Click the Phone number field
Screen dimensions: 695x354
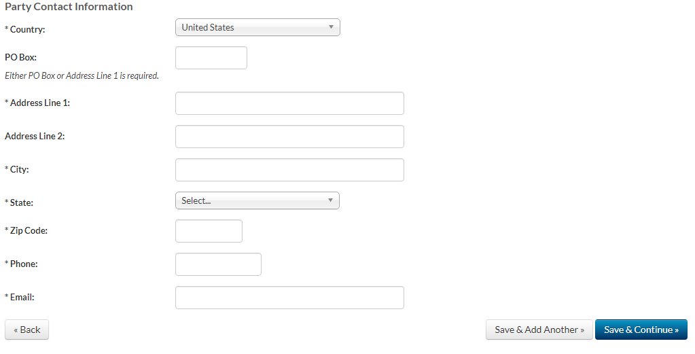click(218, 264)
